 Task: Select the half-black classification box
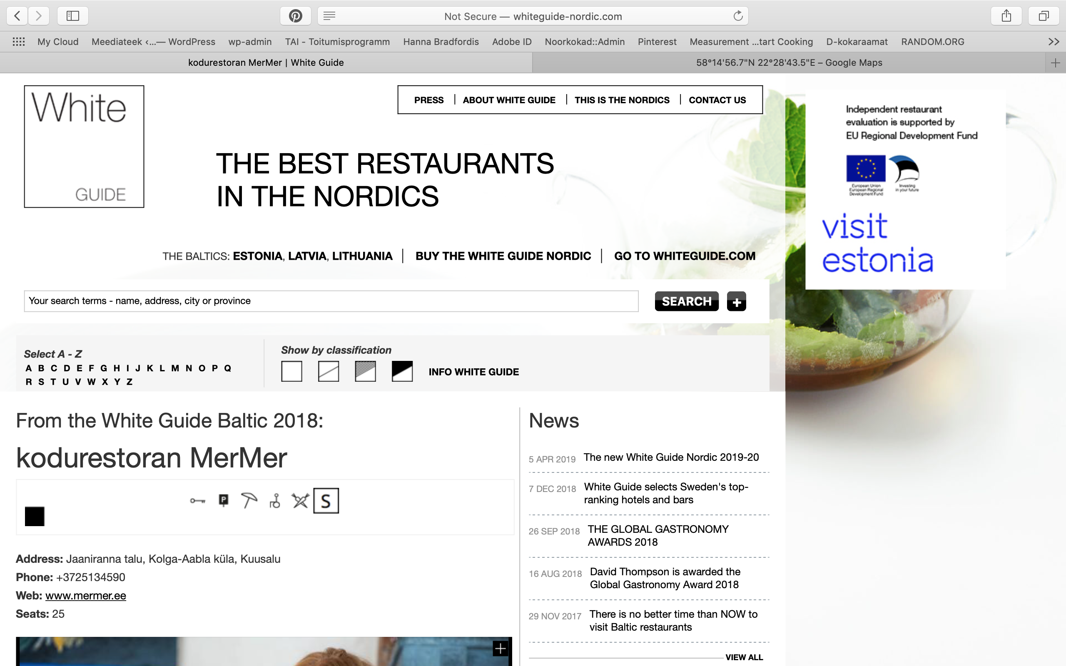pos(402,371)
